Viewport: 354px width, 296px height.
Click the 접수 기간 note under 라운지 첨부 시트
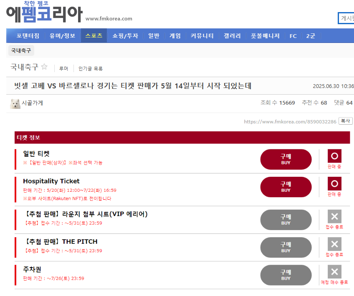63,223
